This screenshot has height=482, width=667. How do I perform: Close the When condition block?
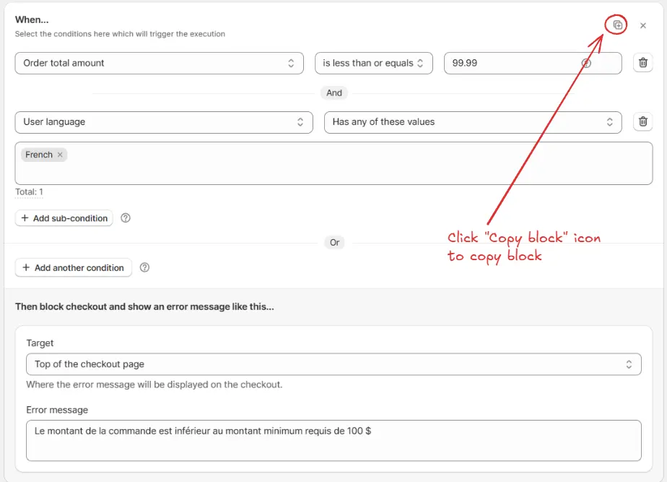[x=643, y=25]
